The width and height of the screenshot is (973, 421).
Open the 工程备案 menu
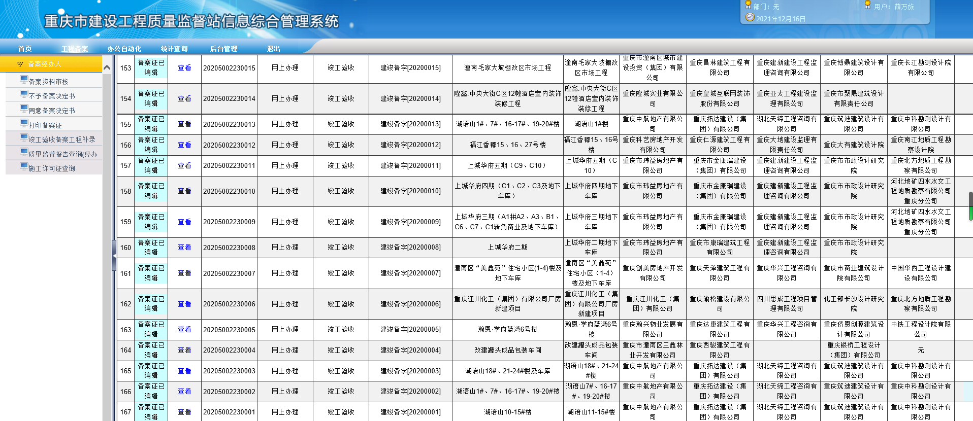tap(75, 49)
